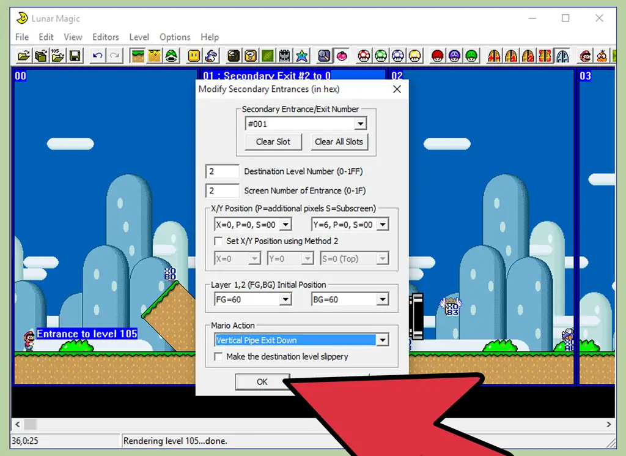Select the yellow sand layer editing icon
The width and height of the screenshot is (626, 456).
click(155, 56)
